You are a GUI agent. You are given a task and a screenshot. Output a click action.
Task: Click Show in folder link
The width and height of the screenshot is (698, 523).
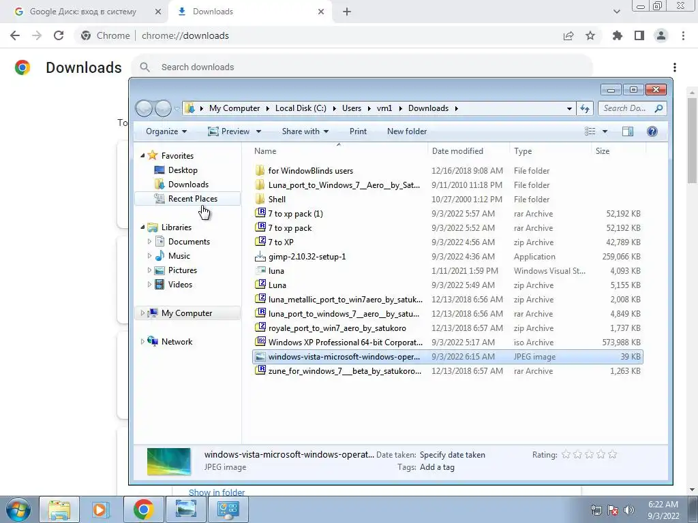click(x=217, y=492)
